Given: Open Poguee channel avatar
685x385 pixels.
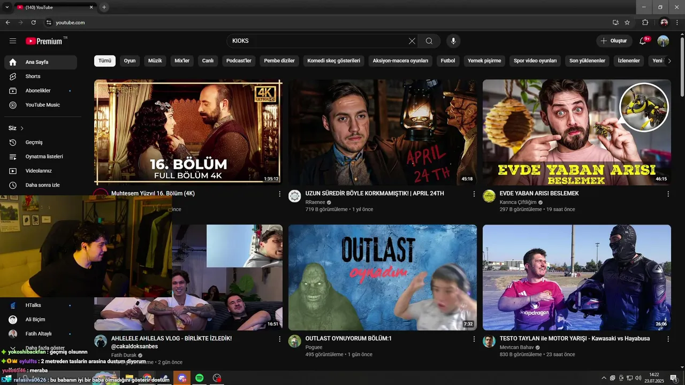Looking at the screenshot, I should pyautogui.click(x=295, y=341).
